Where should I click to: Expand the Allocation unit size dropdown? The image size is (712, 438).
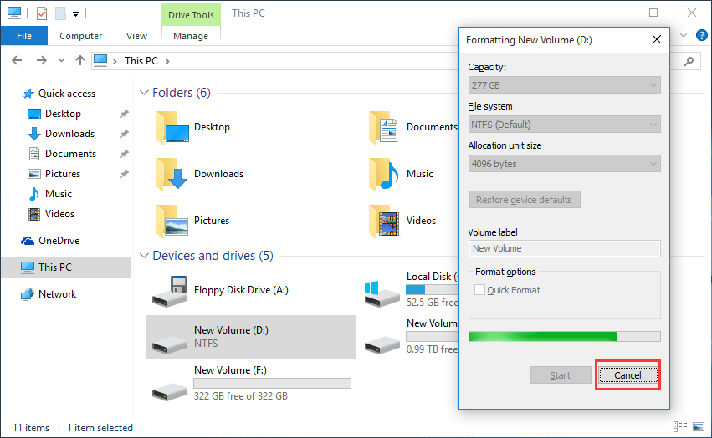(x=564, y=164)
